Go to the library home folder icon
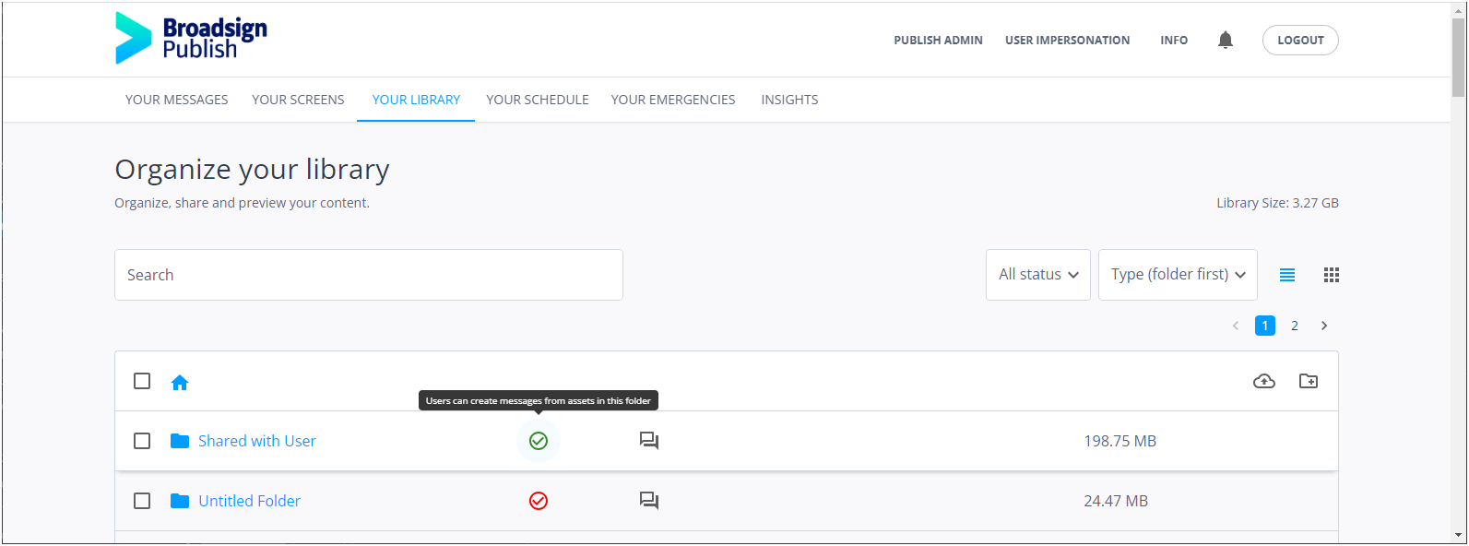This screenshot has width=1469, height=546. pyautogui.click(x=180, y=382)
